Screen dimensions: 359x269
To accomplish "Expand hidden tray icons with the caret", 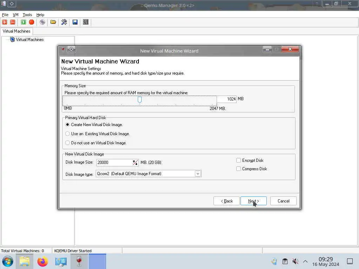I will pyautogui.click(x=305, y=261).
